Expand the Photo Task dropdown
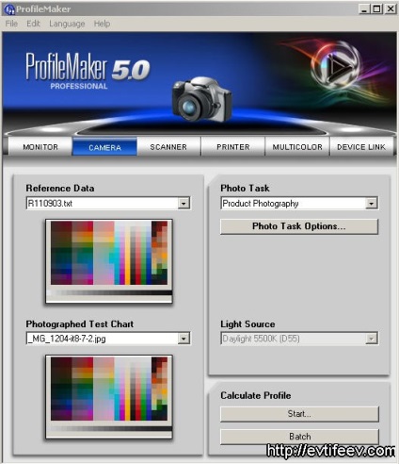The width and height of the screenshot is (399, 464). coord(372,204)
